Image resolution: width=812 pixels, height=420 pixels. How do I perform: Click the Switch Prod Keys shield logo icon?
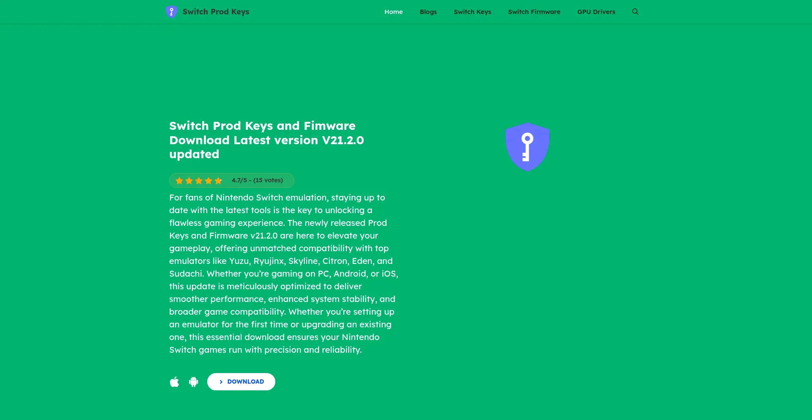[x=171, y=12]
